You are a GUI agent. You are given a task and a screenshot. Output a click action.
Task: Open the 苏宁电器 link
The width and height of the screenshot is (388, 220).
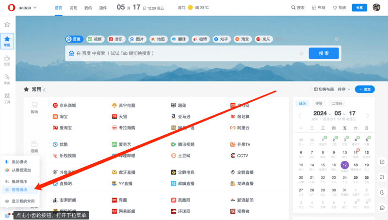[124, 105]
